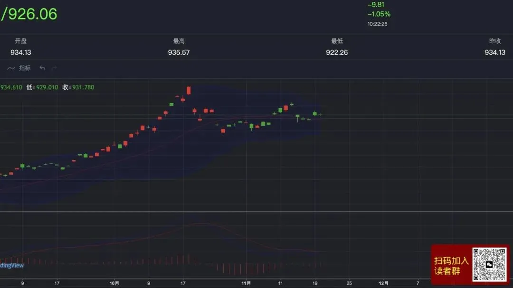The height and width of the screenshot is (288, 513).
Task: Click the 扫码加入读者群 banner text
Action: coord(451,266)
